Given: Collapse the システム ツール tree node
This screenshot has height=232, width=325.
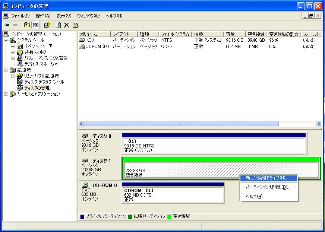Looking at the screenshot, I should 6,40.
